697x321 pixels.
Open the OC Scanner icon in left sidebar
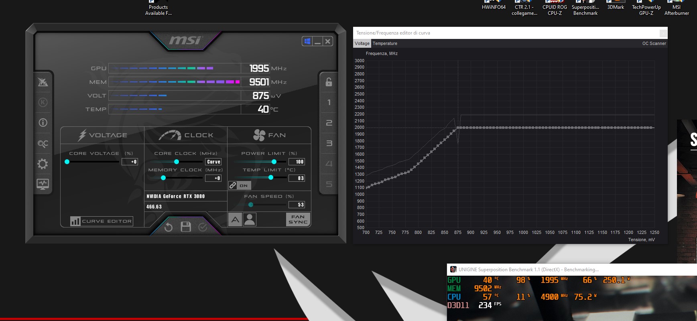43,143
